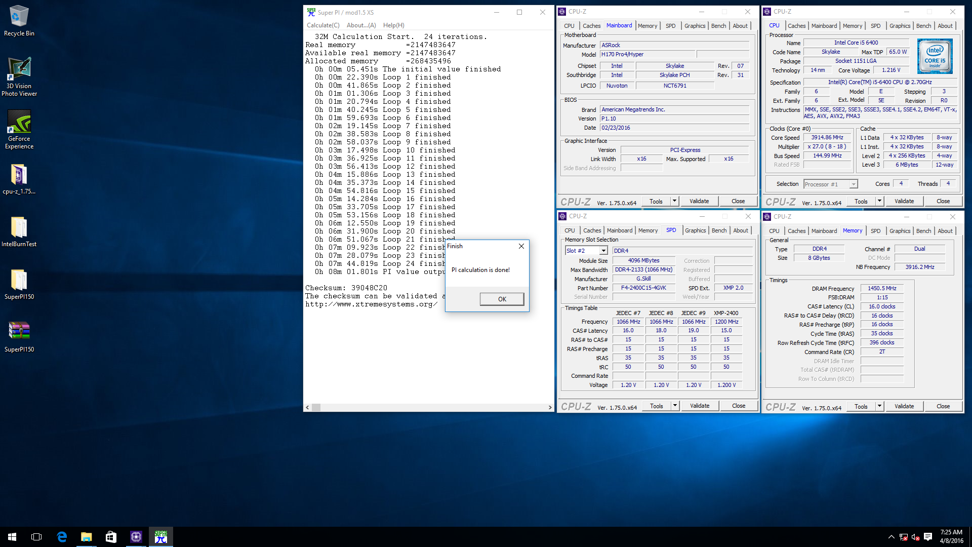The image size is (972, 547).
Task: Click the x 27.0 ( 8 - 18 ) multiplier value
Action: coord(827,147)
